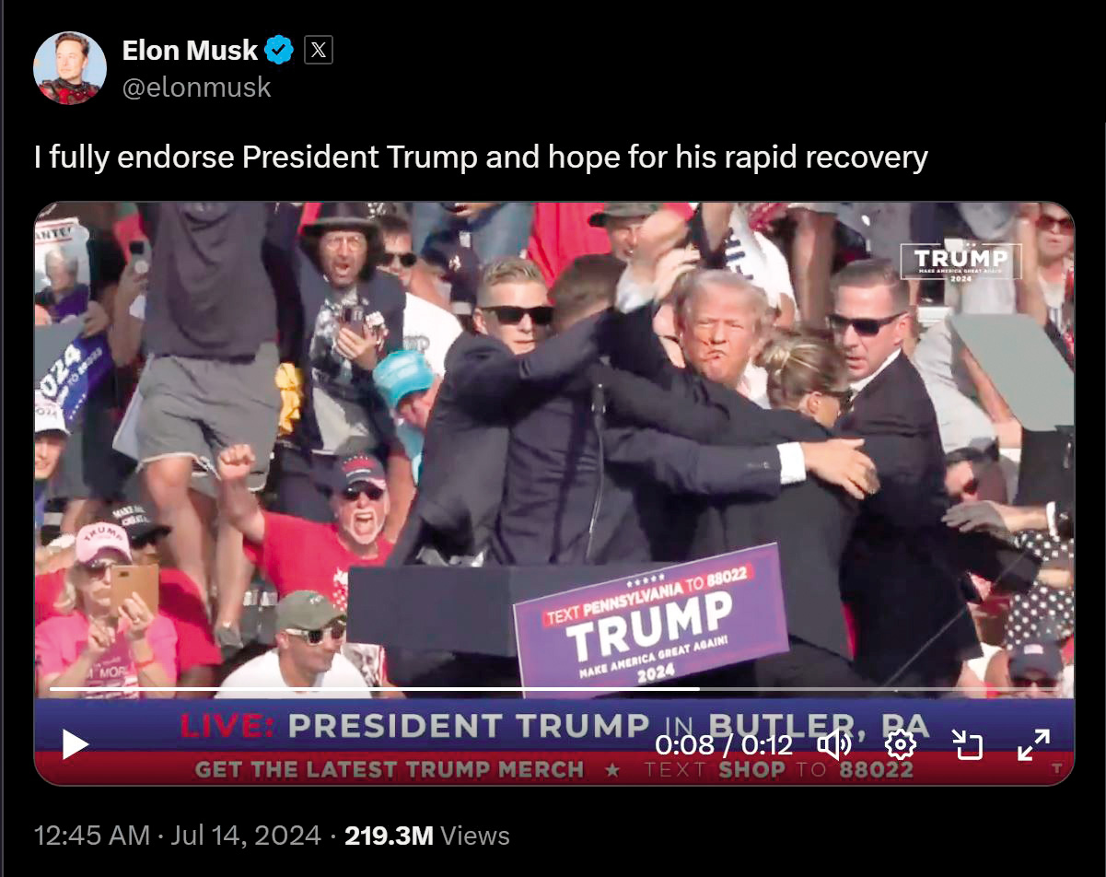Open the 12:45 AM post timestamp
The height and width of the screenshot is (877, 1106).
(x=91, y=836)
